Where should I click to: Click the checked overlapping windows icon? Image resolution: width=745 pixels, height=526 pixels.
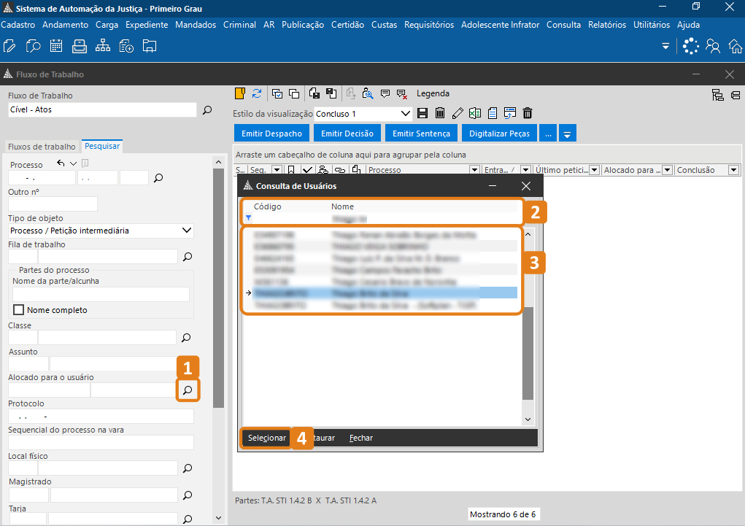tap(277, 93)
